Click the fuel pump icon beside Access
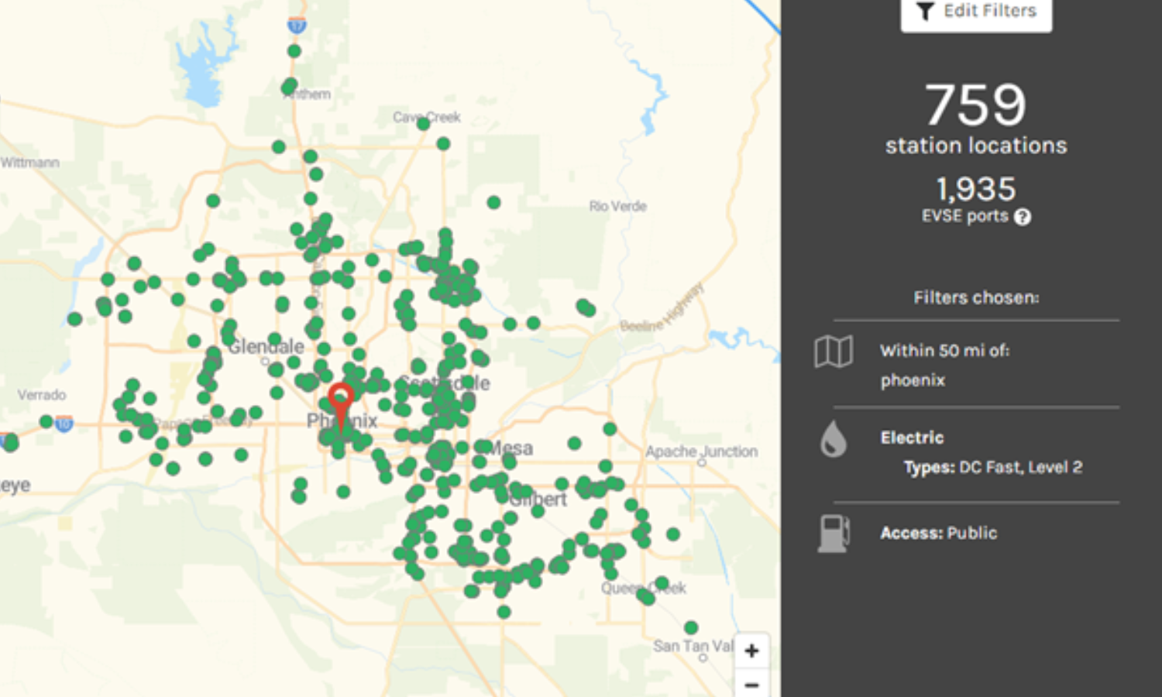This screenshot has height=697, width=1162. (x=834, y=534)
